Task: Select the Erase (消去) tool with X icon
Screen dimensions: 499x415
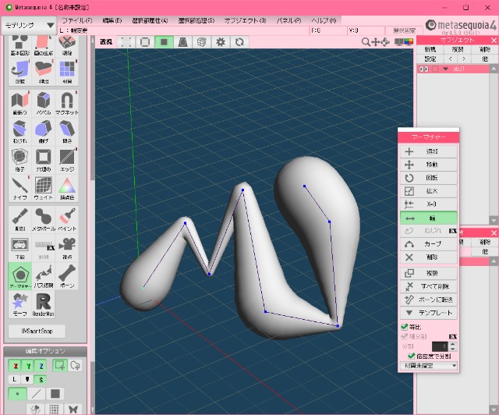Action: click(x=67, y=45)
